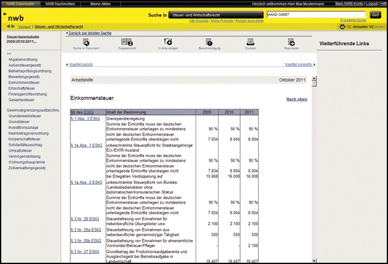Go to next chapter via Kapitel vorwärts
388x264 pixels.
point(297,64)
